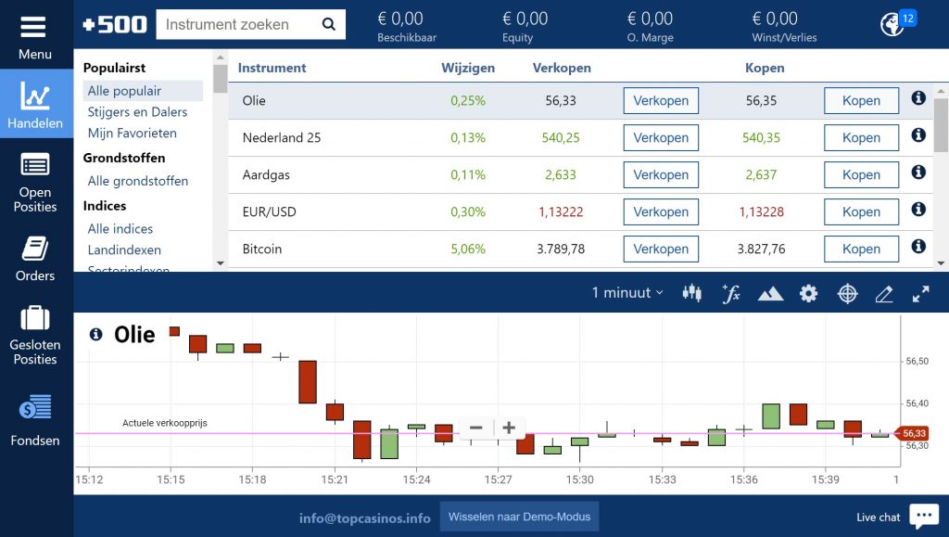The width and height of the screenshot is (949, 537).
Task: Click the mountain area chart icon
Action: click(x=770, y=293)
